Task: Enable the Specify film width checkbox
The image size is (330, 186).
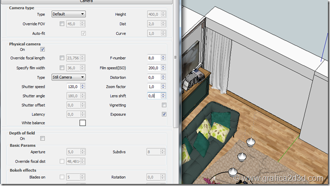Action: (x=62, y=68)
